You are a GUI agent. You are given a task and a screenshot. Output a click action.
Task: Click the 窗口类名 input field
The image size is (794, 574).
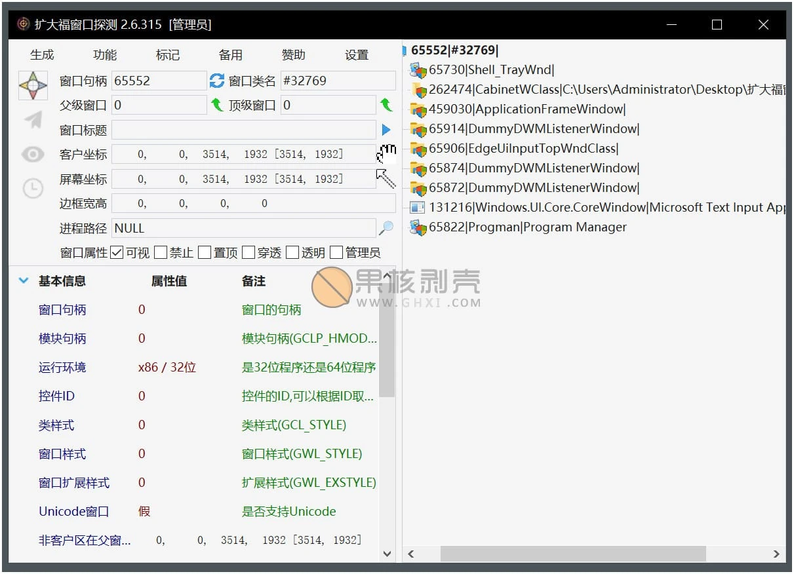coord(338,81)
